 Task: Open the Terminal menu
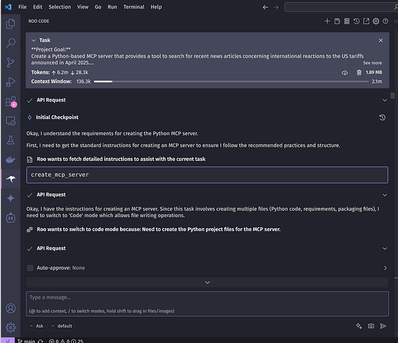point(134,7)
